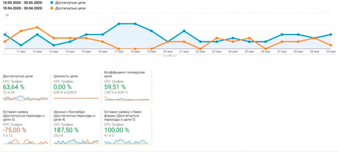This screenshot has height=152, width=338.
Task: Click blue data point above 30 мая
Action: tap(331, 34)
